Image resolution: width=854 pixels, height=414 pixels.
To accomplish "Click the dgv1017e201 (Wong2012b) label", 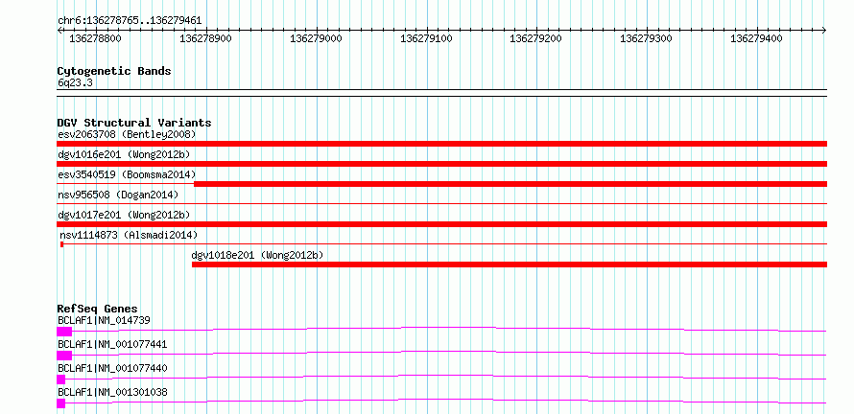I will (124, 215).
